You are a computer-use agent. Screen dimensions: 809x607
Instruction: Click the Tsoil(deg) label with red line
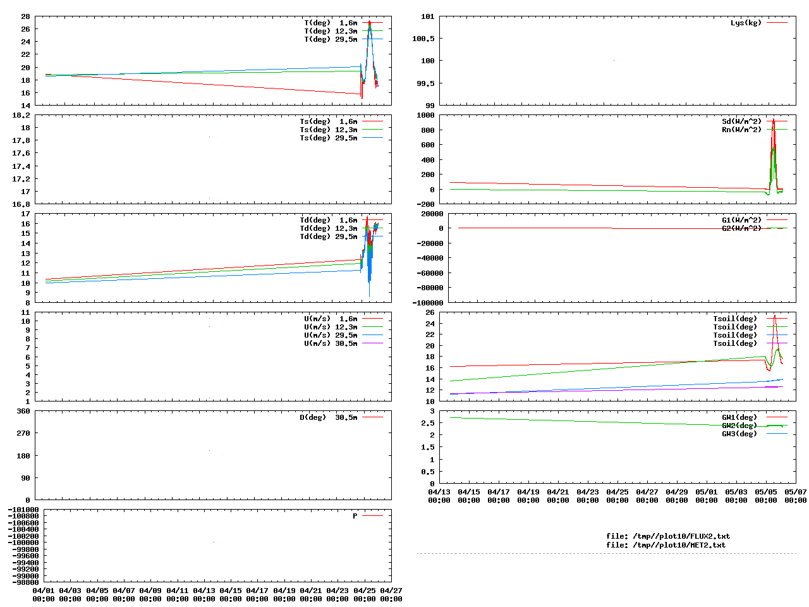(735, 319)
